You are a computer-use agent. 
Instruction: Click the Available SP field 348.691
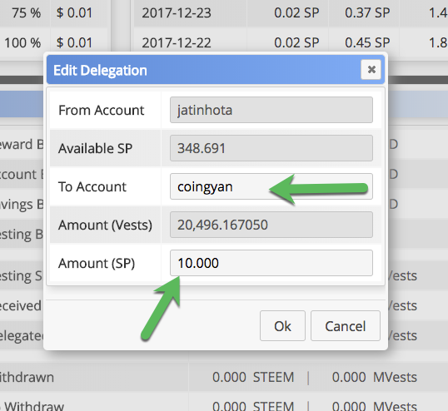click(271, 148)
